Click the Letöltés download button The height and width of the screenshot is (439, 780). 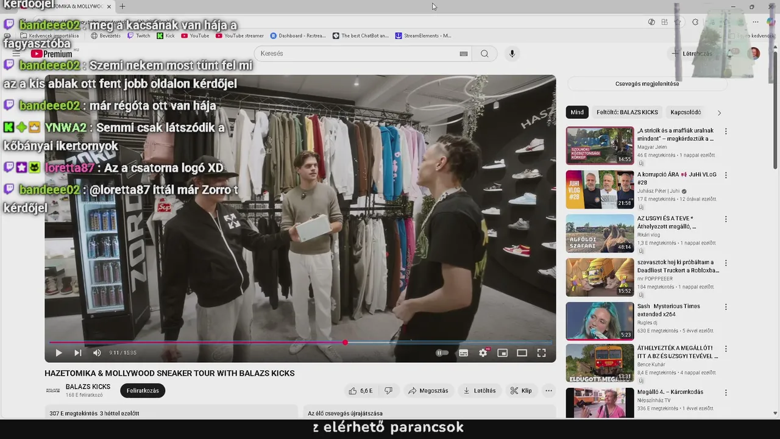click(480, 391)
